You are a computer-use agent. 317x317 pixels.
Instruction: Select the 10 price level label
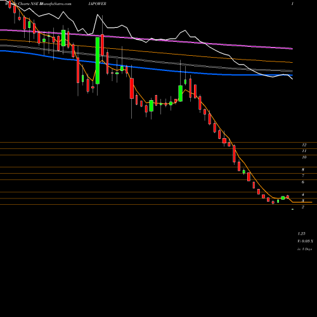(304, 157)
